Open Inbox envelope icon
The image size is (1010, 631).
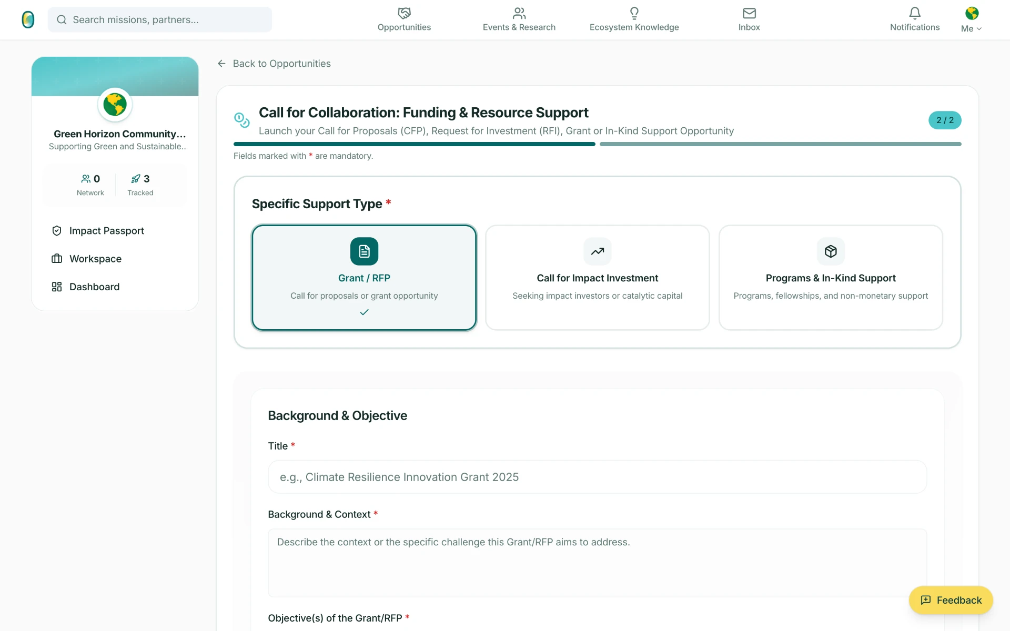[x=749, y=13]
